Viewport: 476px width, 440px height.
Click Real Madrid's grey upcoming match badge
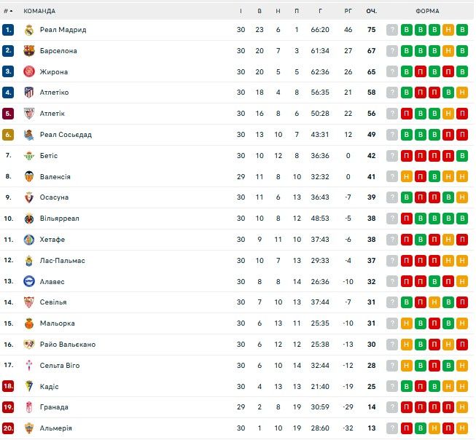coord(392,30)
